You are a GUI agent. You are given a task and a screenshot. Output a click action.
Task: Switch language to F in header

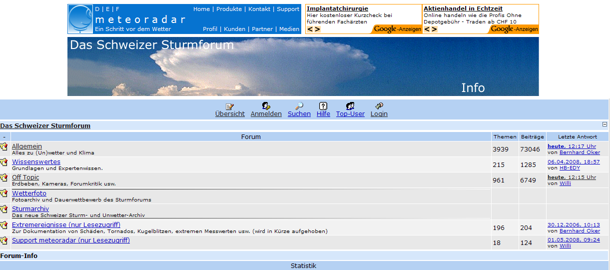tap(117, 9)
